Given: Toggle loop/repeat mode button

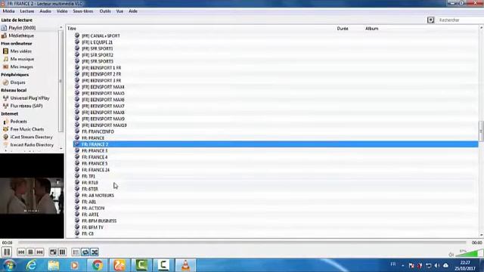Looking at the screenshot, I should coord(85,252).
